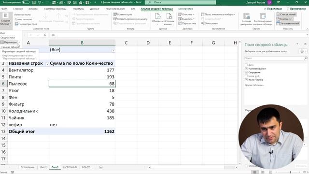This screenshot has height=174, width=309.
Task: Open the Вставка ribbon tab
Action: (x=33, y=9)
